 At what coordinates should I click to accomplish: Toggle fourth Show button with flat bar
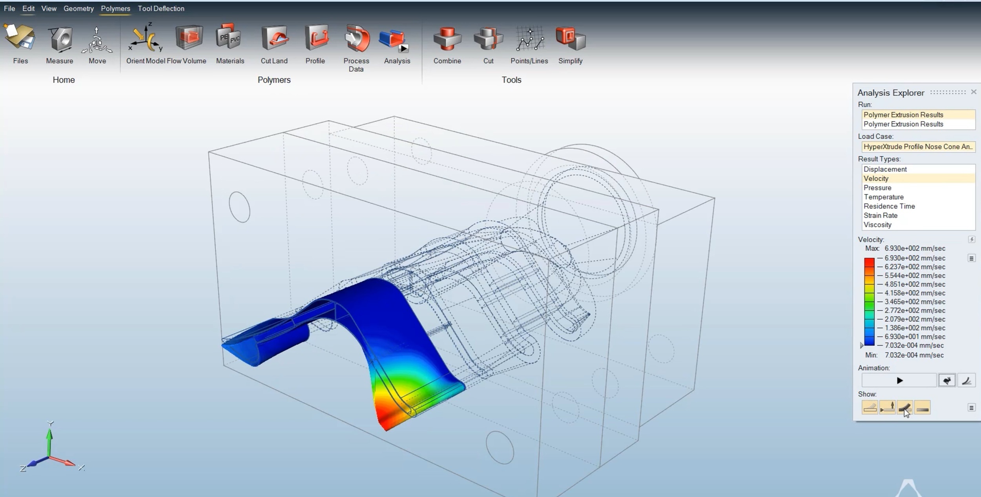[922, 408]
